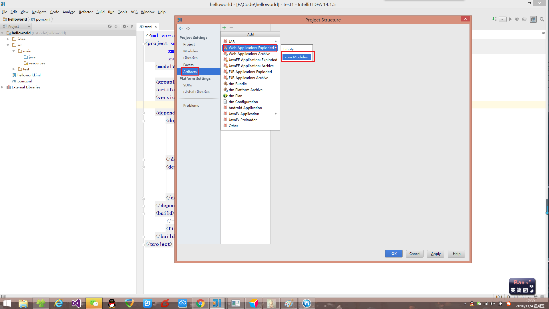549x309 pixels.
Task: Expand the test folder
Action: pos(13,69)
